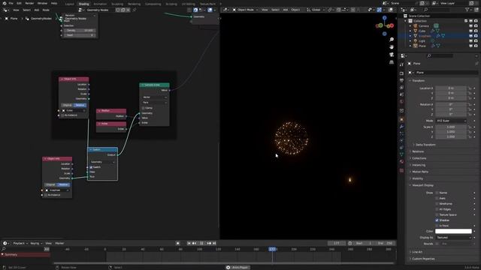481x270 pixels.
Task: Click the viewport navigation axis gizmo
Action: coord(384,25)
